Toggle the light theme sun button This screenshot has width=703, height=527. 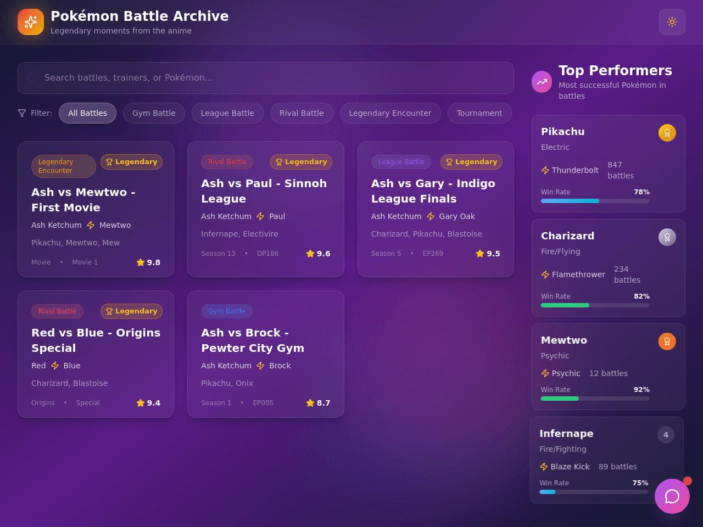pyautogui.click(x=672, y=22)
